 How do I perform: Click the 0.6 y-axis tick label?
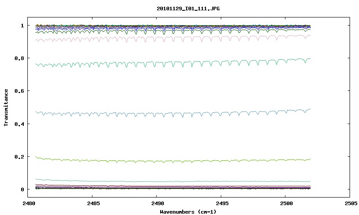tap(19, 91)
